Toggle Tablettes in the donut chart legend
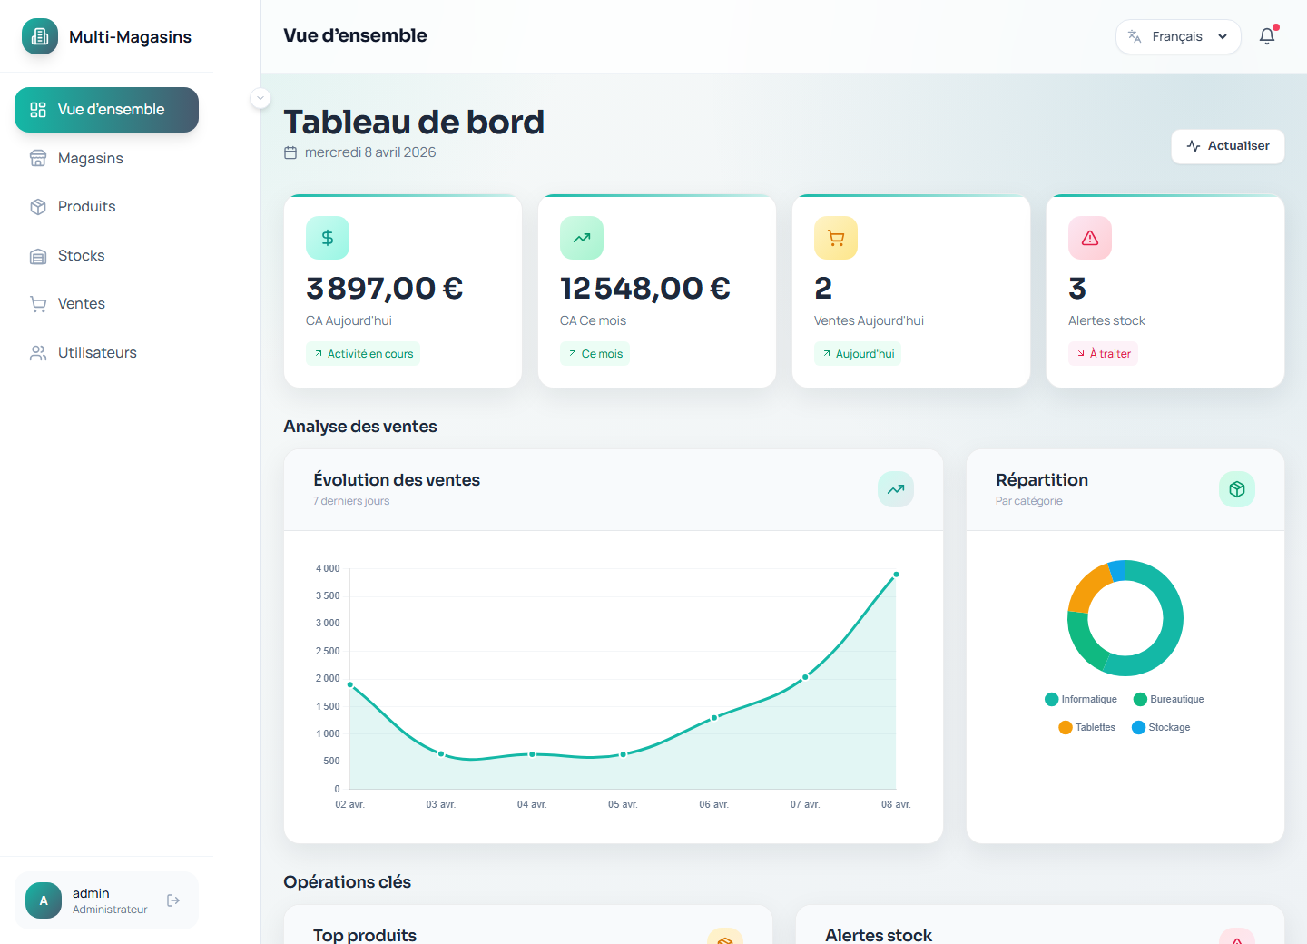Screen dimensions: 1307x944 pyautogui.click(x=1086, y=727)
